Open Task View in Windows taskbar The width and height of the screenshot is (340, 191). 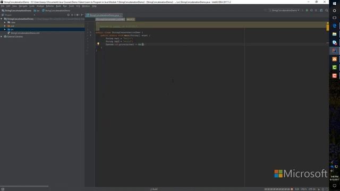(x=334, y=18)
